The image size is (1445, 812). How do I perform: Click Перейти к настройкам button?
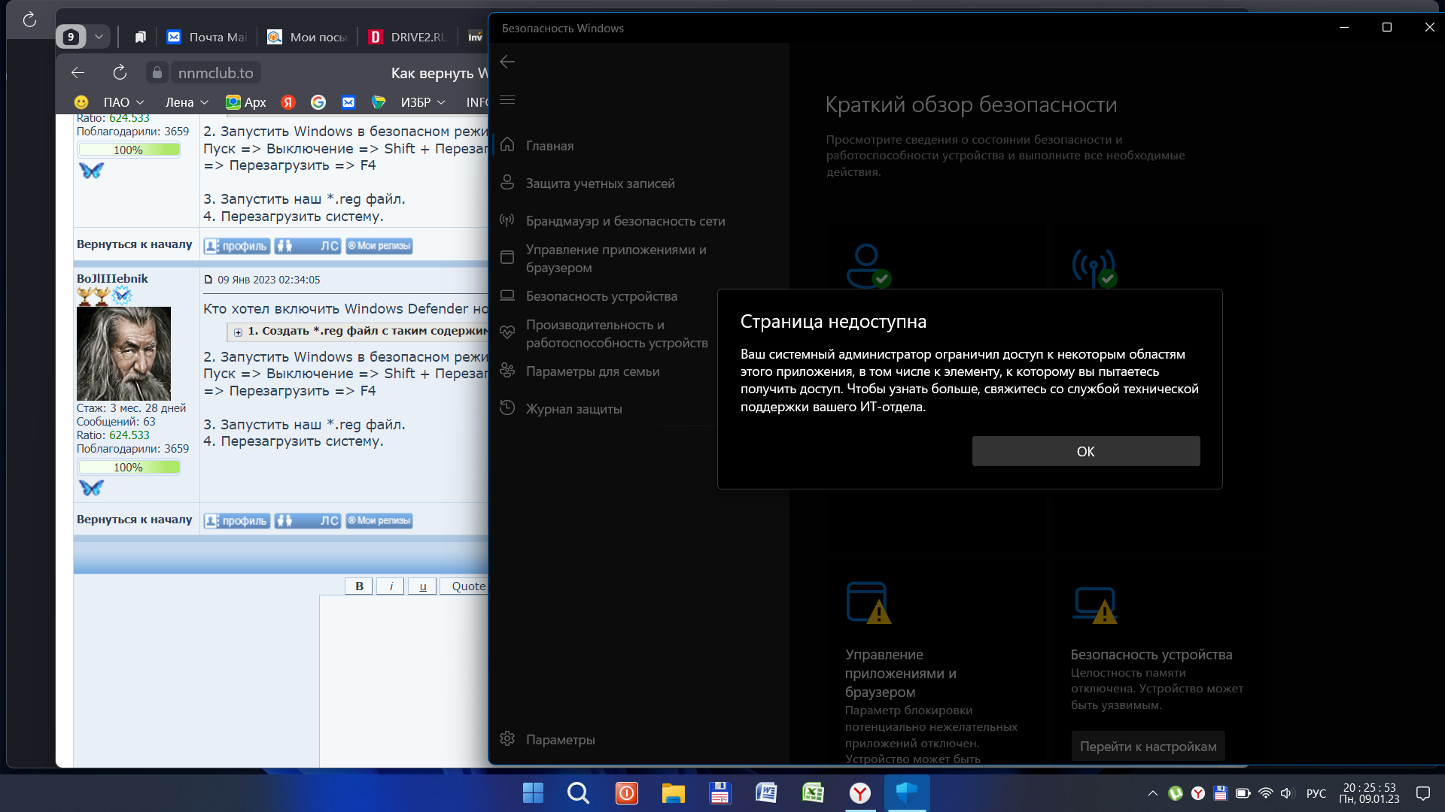point(1148,746)
